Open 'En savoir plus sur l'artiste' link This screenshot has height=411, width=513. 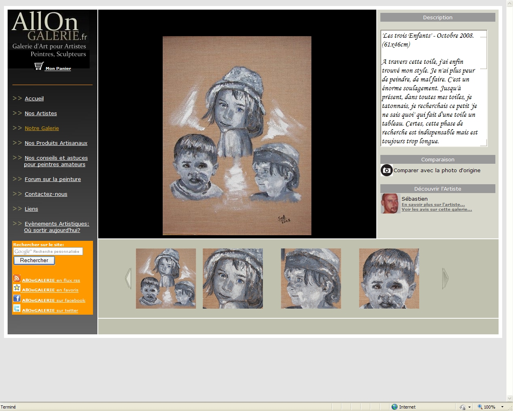click(x=433, y=205)
